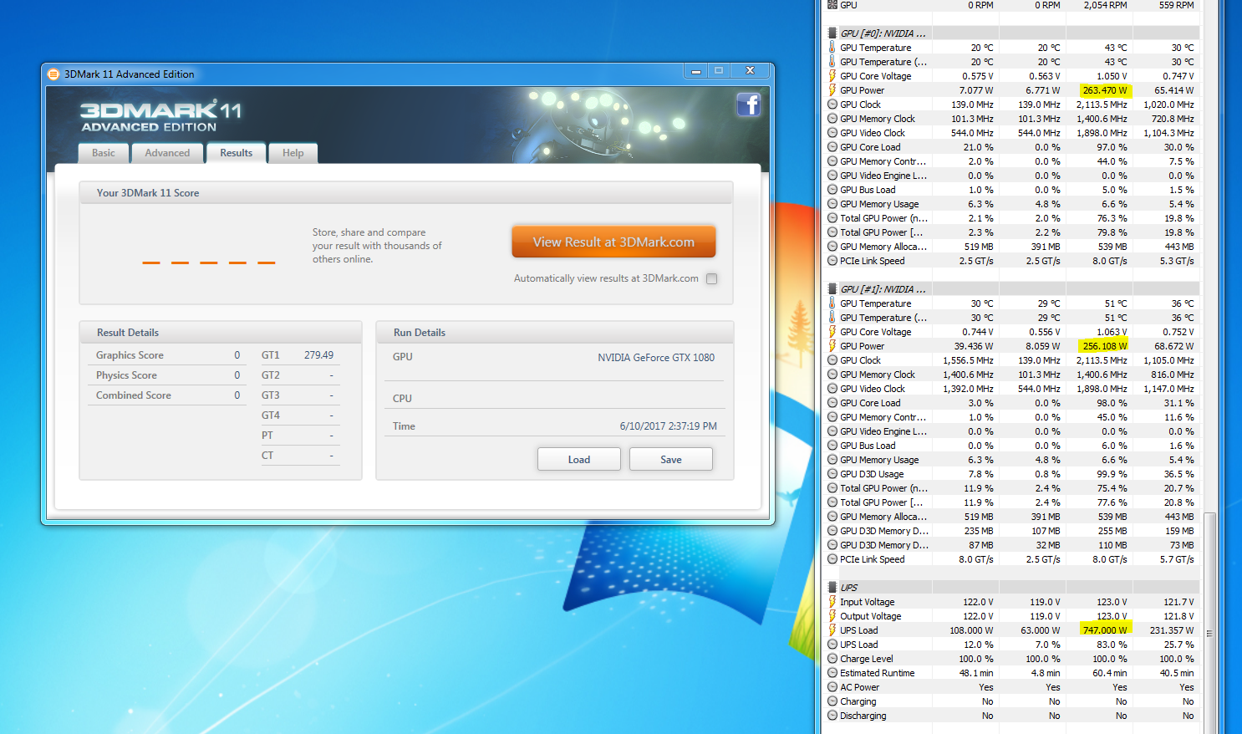Click lightning icon beside UPS Input Voltage
The width and height of the screenshot is (1242, 734).
pos(832,602)
